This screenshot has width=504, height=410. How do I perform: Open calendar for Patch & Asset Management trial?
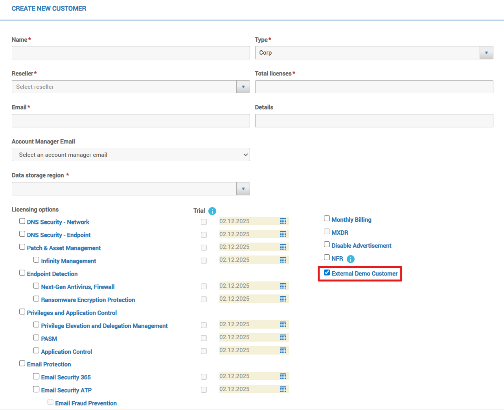click(x=283, y=247)
